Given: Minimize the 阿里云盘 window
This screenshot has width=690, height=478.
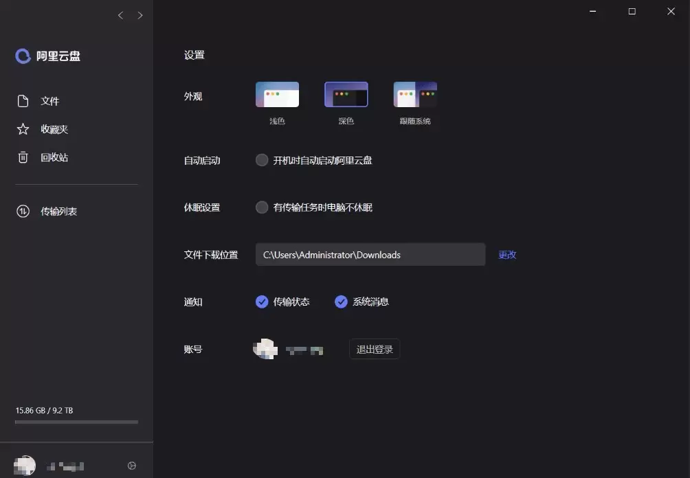Looking at the screenshot, I should [x=592, y=12].
